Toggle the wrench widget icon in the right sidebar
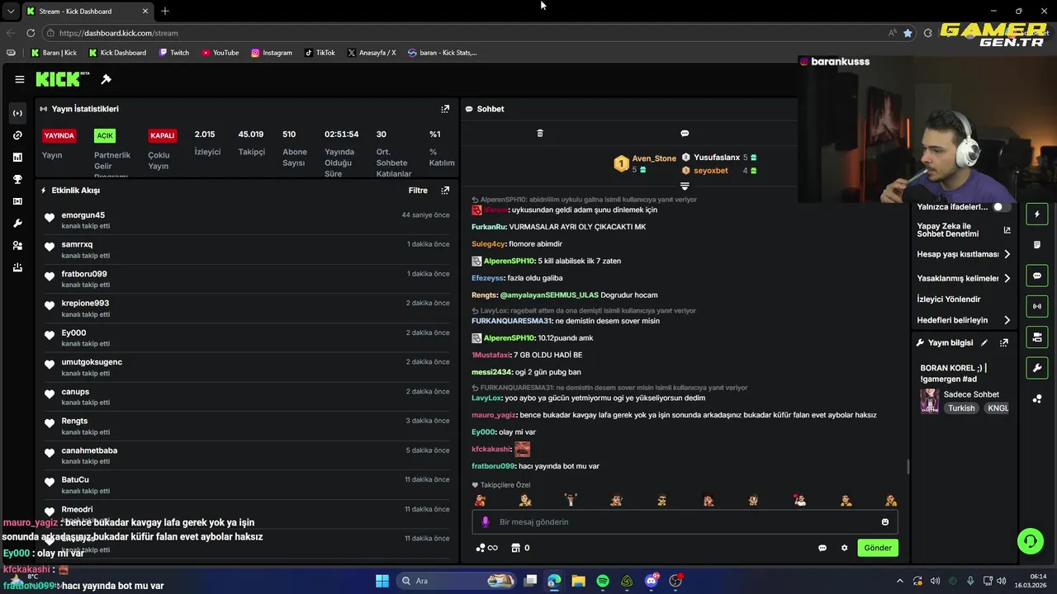Screen dimensions: 1057x594 click(x=1037, y=367)
